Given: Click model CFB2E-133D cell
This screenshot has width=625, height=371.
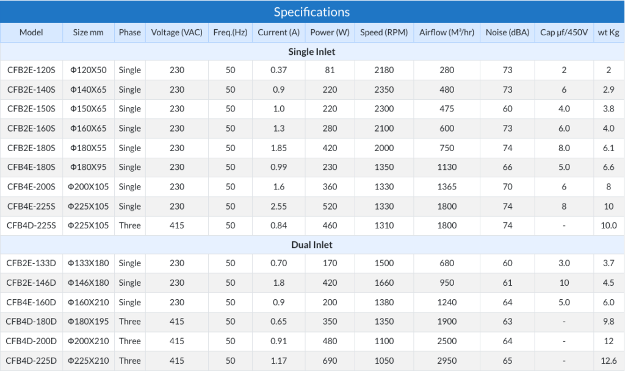Looking at the screenshot, I should pyautogui.click(x=31, y=263).
